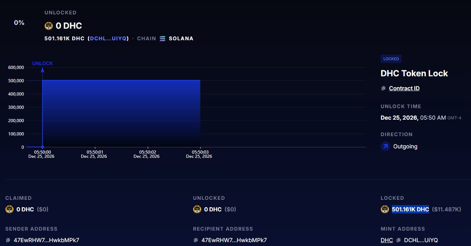Copy the sender address with copy icon

click(x=8, y=240)
